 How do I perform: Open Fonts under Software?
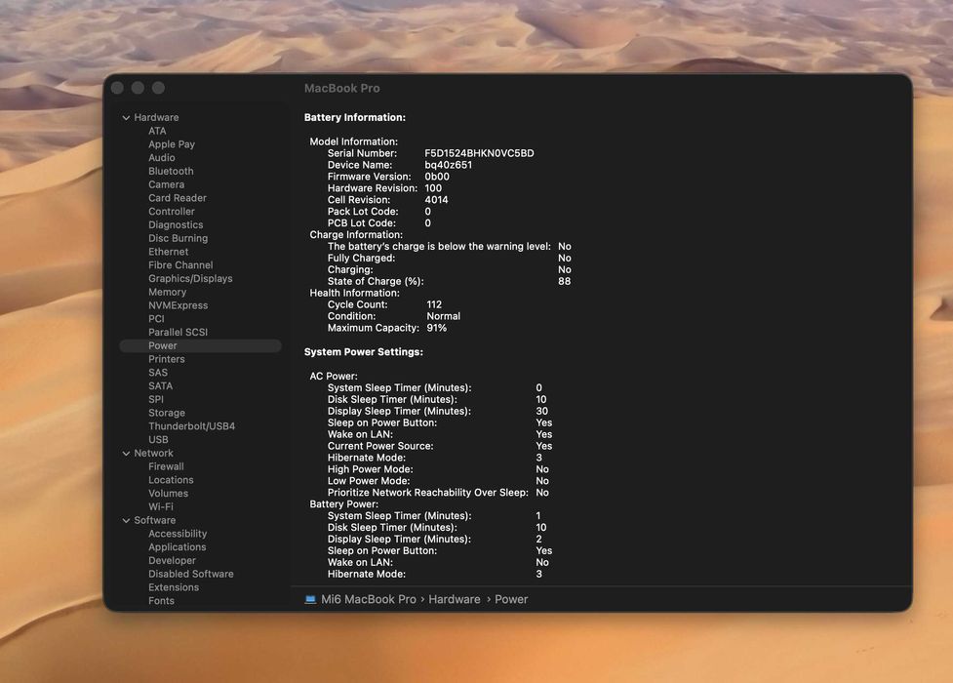pyautogui.click(x=161, y=600)
